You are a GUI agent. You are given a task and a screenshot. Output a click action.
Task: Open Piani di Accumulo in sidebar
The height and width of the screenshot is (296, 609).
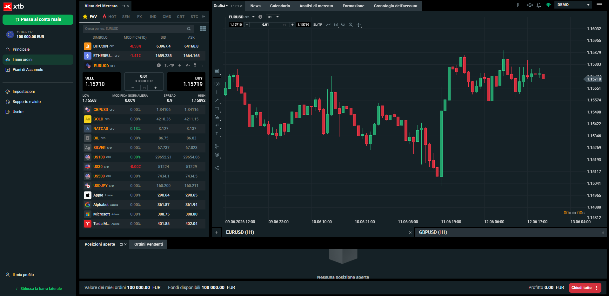click(x=38, y=70)
